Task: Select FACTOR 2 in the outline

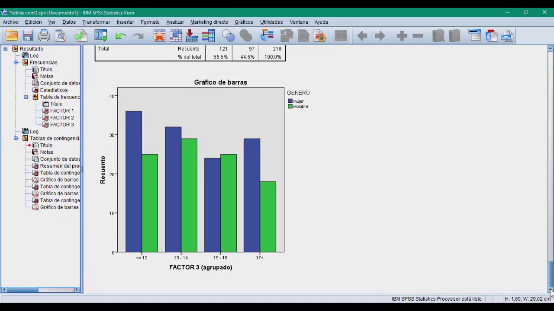Action: 62,118
